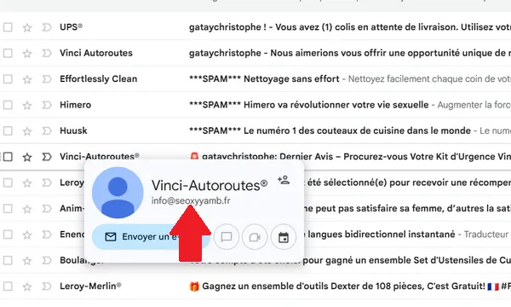Select the UPS email checkbox
Screen dimensions: 511x307
[8, 27]
